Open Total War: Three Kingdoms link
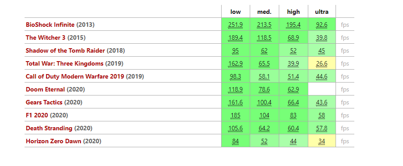 coord(64,64)
